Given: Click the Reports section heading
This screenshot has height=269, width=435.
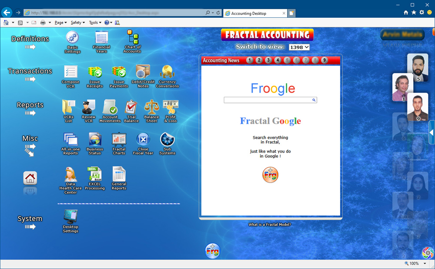Looking at the screenshot, I should click(x=30, y=105).
